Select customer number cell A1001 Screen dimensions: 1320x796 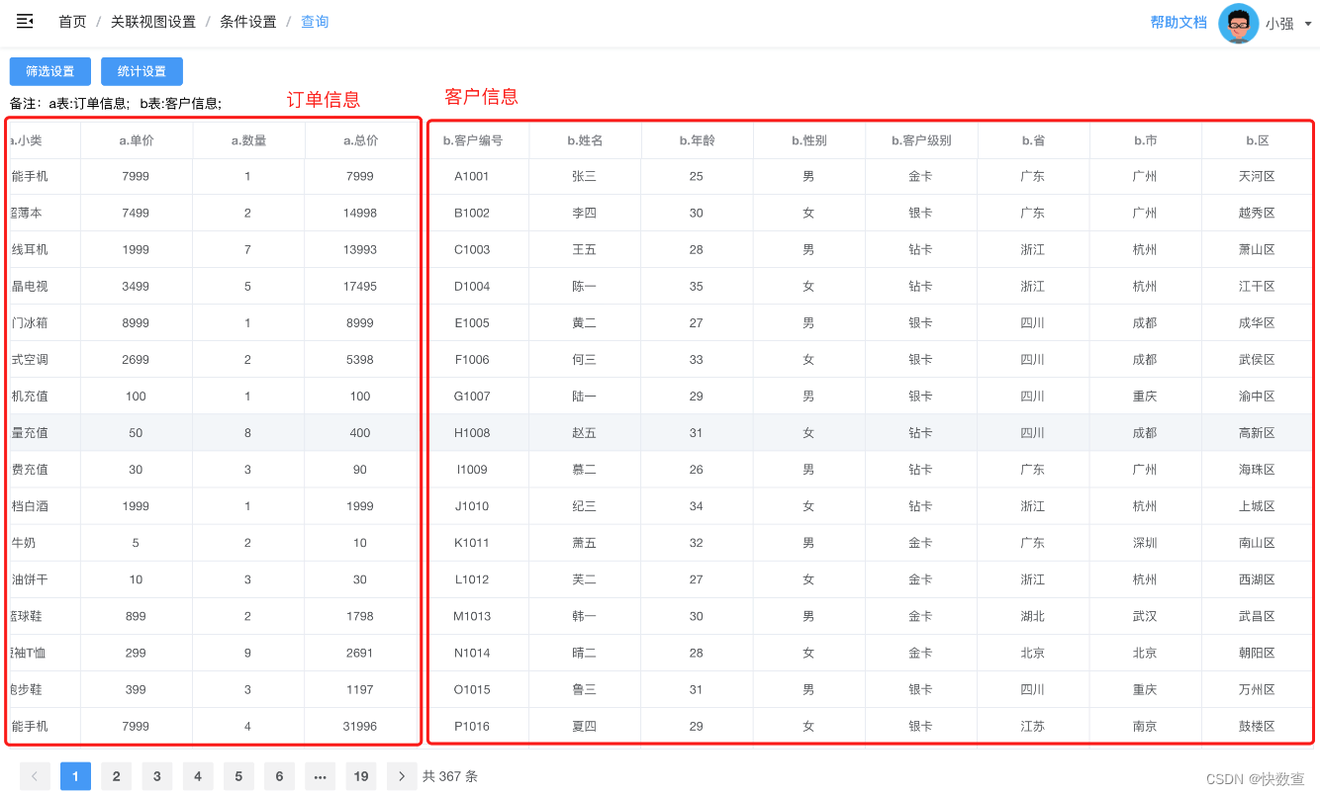click(472, 176)
